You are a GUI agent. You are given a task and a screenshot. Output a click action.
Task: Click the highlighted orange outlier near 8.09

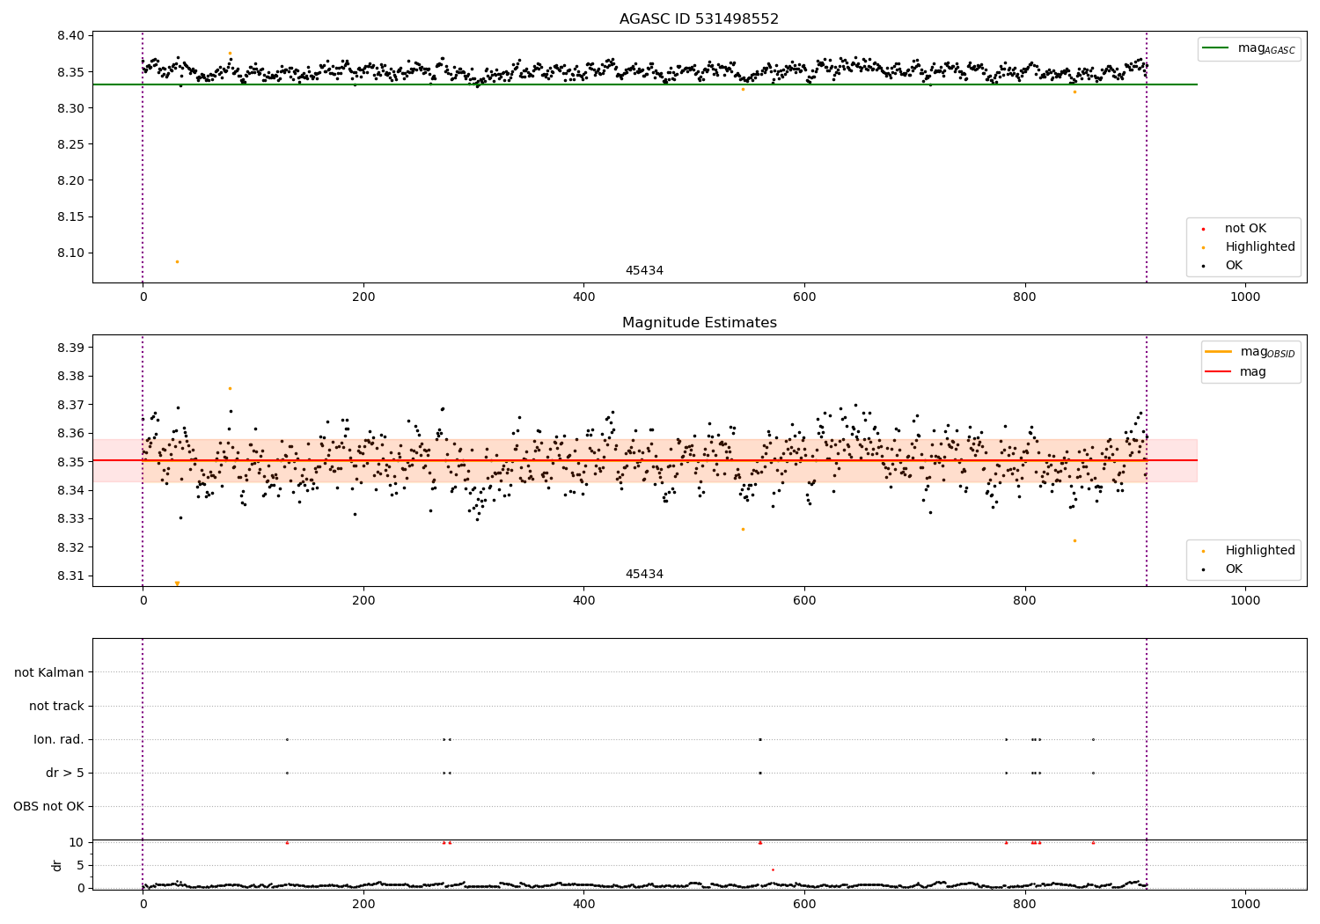coord(177,261)
